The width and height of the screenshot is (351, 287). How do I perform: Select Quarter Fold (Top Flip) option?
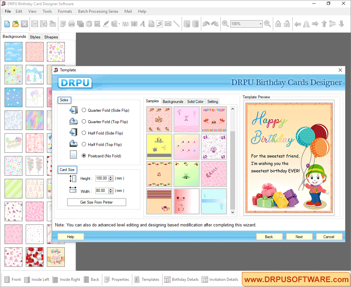click(x=84, y=122)
